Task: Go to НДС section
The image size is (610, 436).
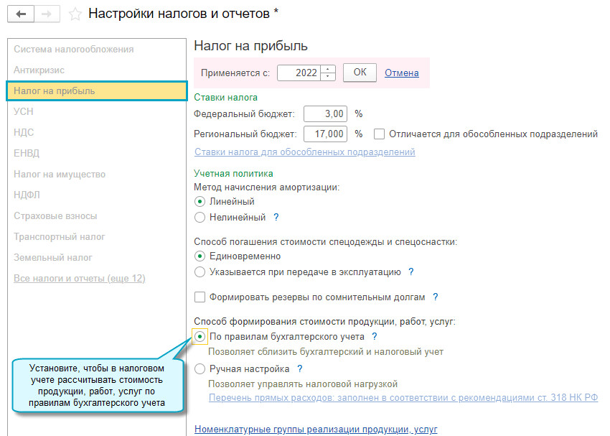Action: (24, 132)
